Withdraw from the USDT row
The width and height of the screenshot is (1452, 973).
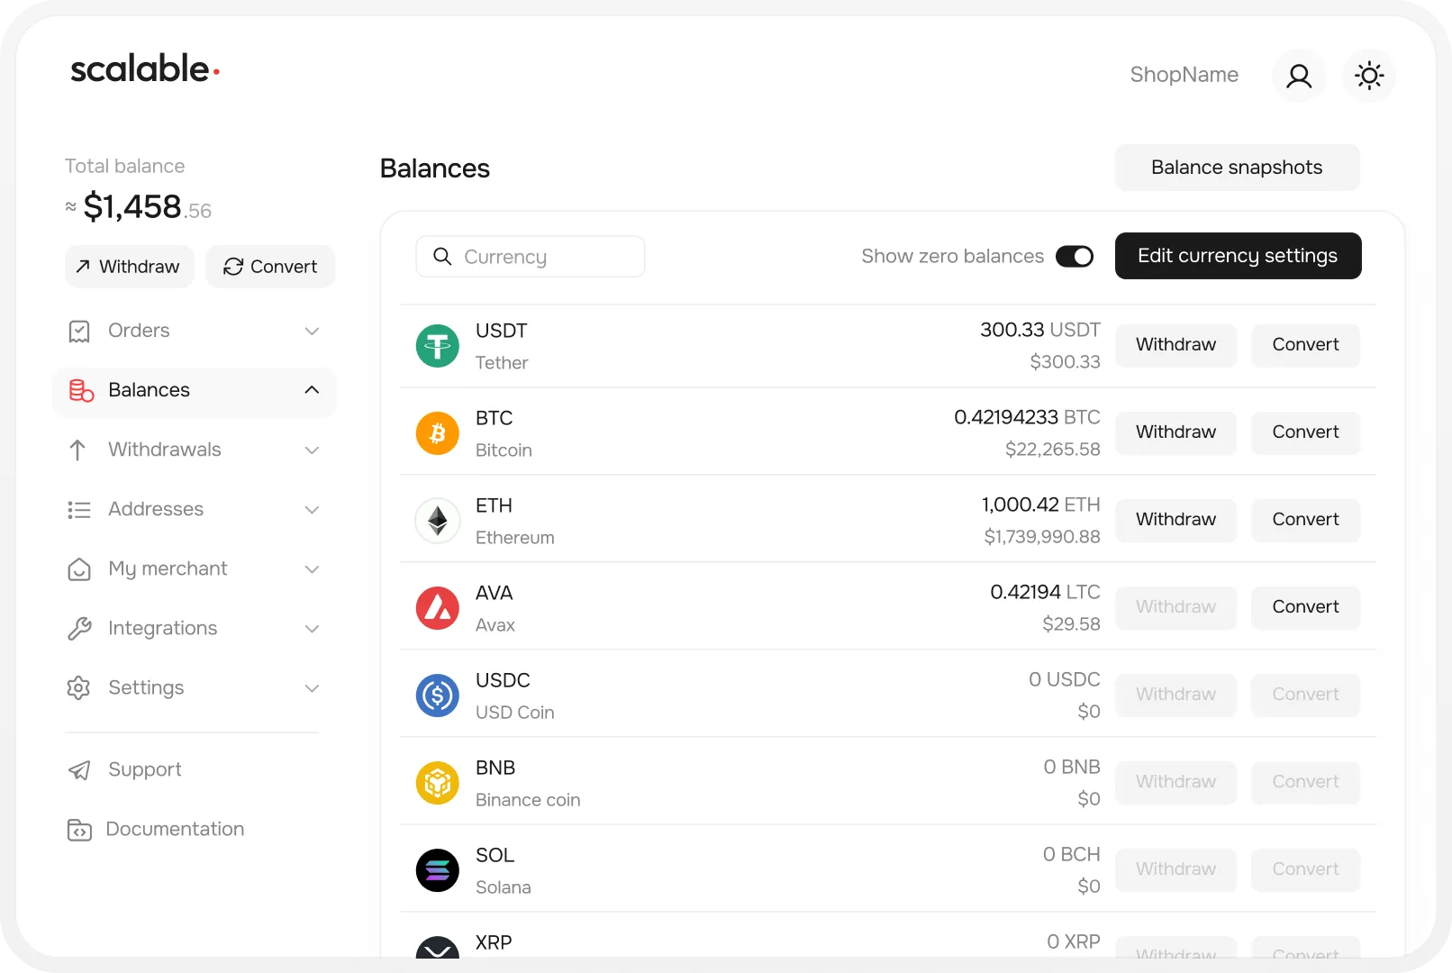tap(1175, 345)
